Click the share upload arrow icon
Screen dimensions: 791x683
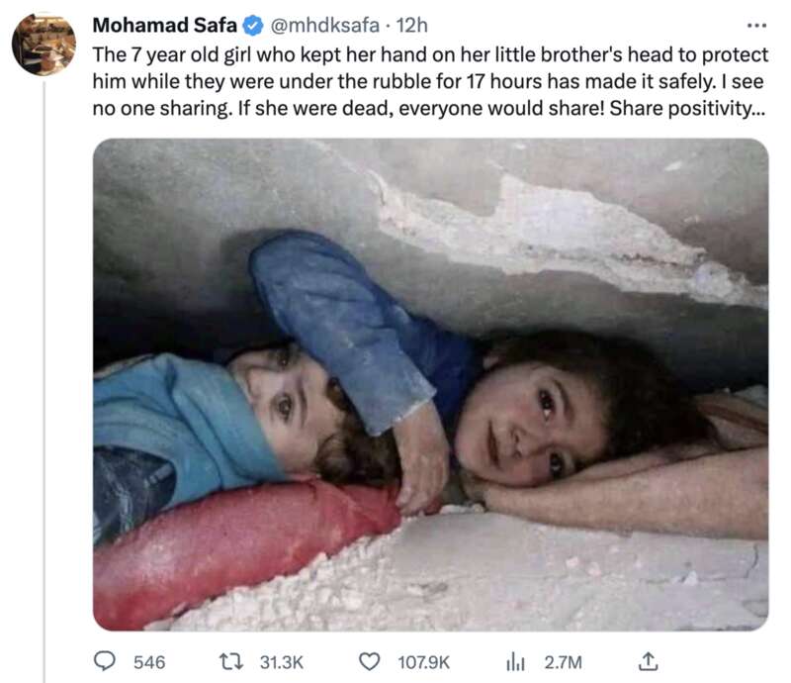650,659
